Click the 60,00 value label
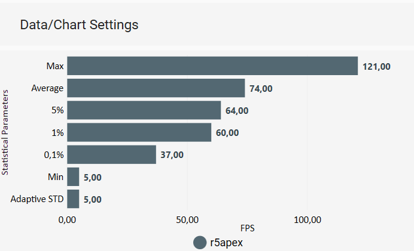This screenshot has width=414, height=251. (227, 132)
